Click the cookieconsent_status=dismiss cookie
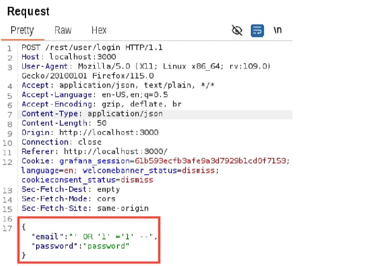Image resolution: width=371 pixels, height=266 pixels. point(87,180)
